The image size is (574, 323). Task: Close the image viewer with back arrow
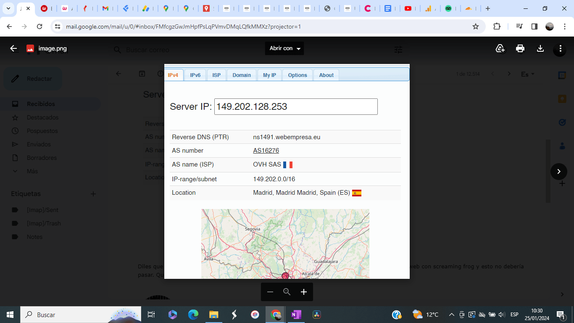pyautogui.click(x=13, y=48)
